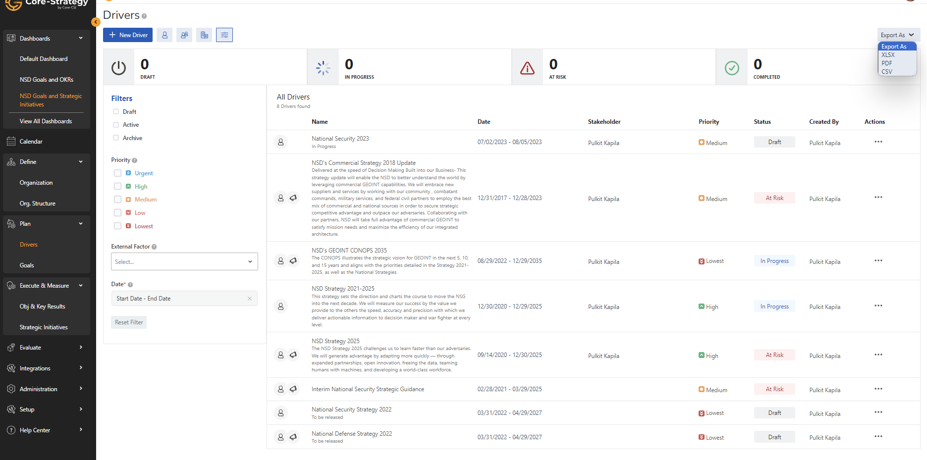Open Strategic Initiatives in the sidebar

coord(44,327)
